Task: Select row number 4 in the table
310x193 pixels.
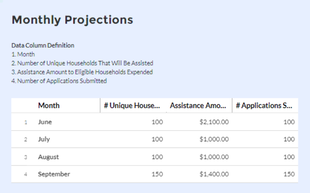Action: pyautogui.click(x=26, y=175)
